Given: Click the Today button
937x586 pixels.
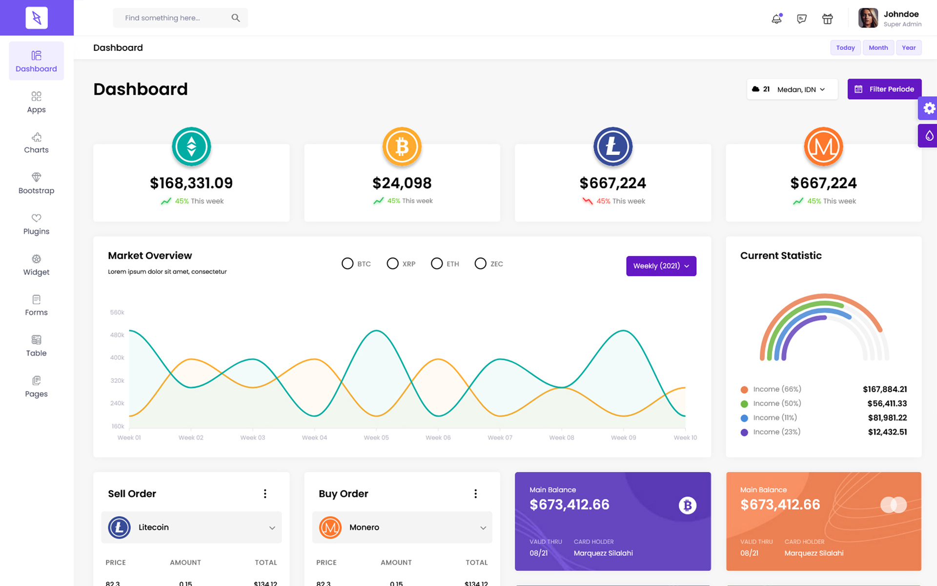Looking at the screenshot, I should [845, 47].
